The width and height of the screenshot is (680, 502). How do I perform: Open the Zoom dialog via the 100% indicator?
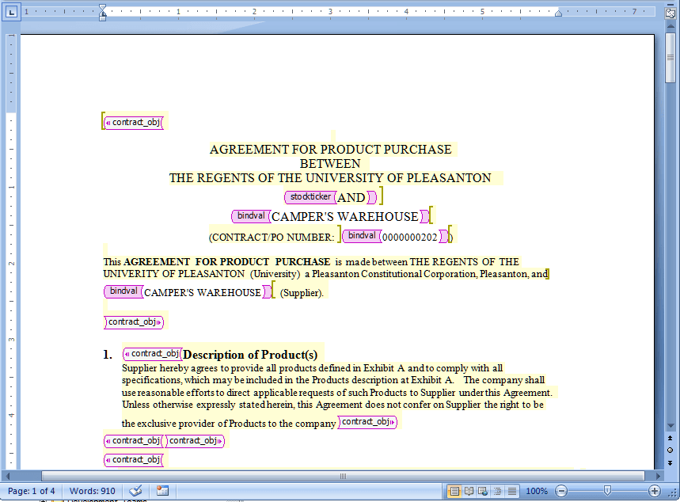(x=536, y=491)
